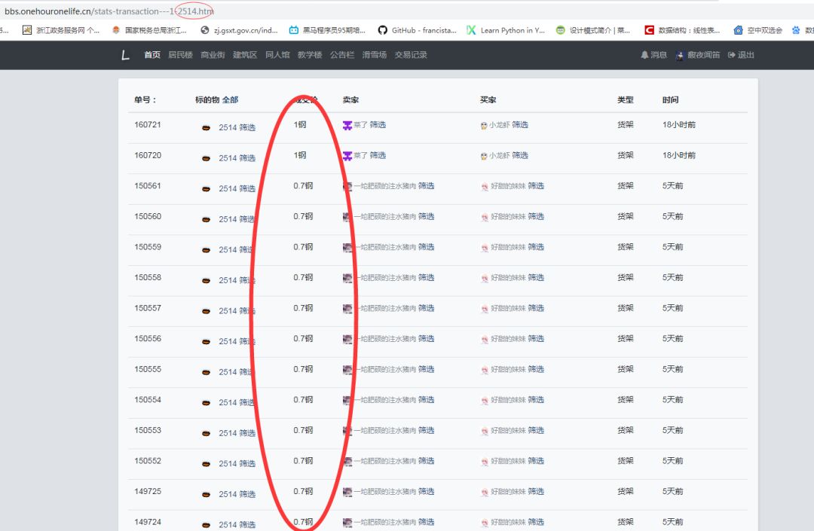Open the 商业街 section
The width and height of the screenshot is (814, 531).
pos(213,55)
